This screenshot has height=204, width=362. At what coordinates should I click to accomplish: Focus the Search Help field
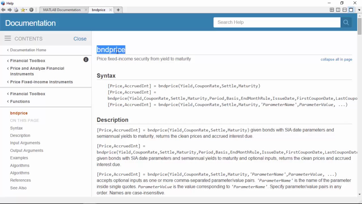click(x=277, y=22)
